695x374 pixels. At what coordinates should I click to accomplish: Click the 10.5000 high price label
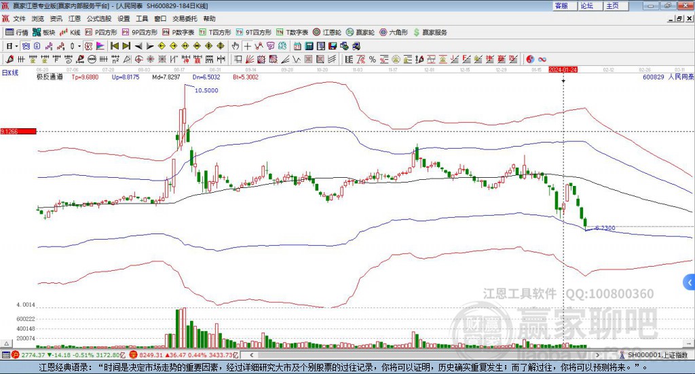coord(206,90)
